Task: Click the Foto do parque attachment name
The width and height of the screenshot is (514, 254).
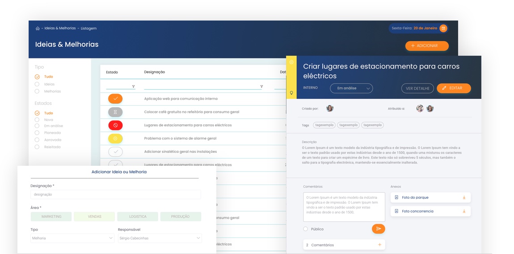Action: pos(415,197)
